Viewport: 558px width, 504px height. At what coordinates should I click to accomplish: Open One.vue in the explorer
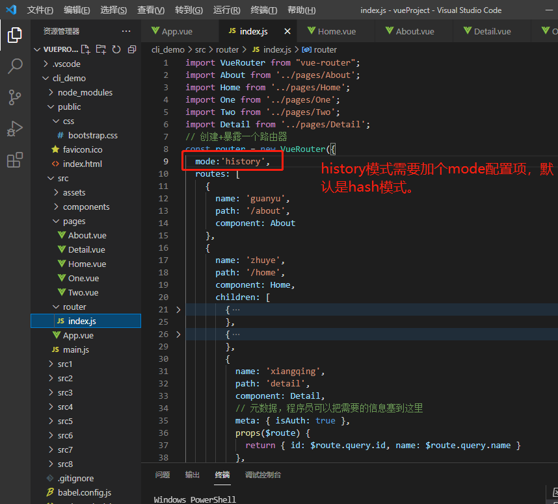point(86,278)
